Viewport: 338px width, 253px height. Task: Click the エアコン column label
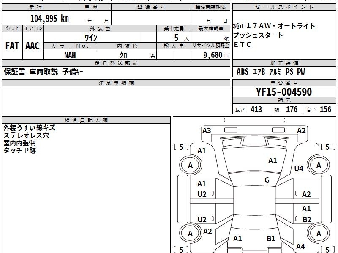point(33,28)
